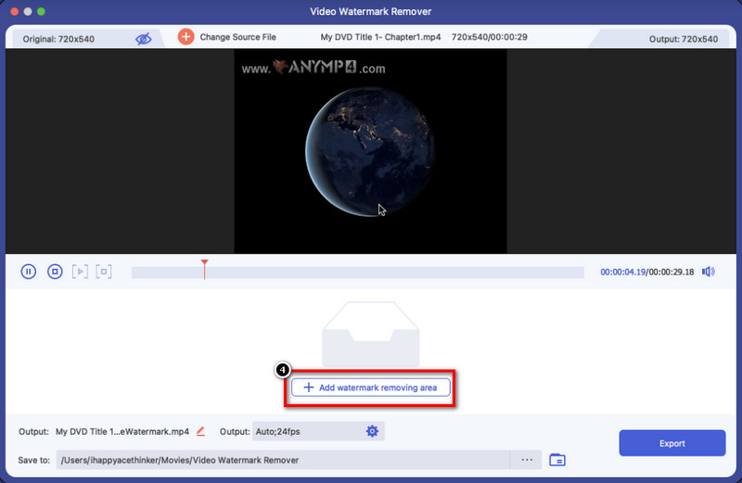Click the Save to path field
742x483 pixels.
[283, 460]
